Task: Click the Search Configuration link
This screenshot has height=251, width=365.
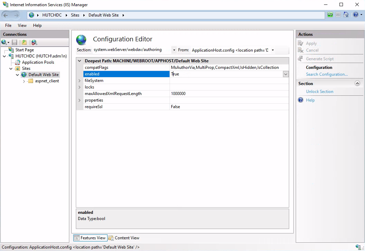Action: [x=327, y=74]
